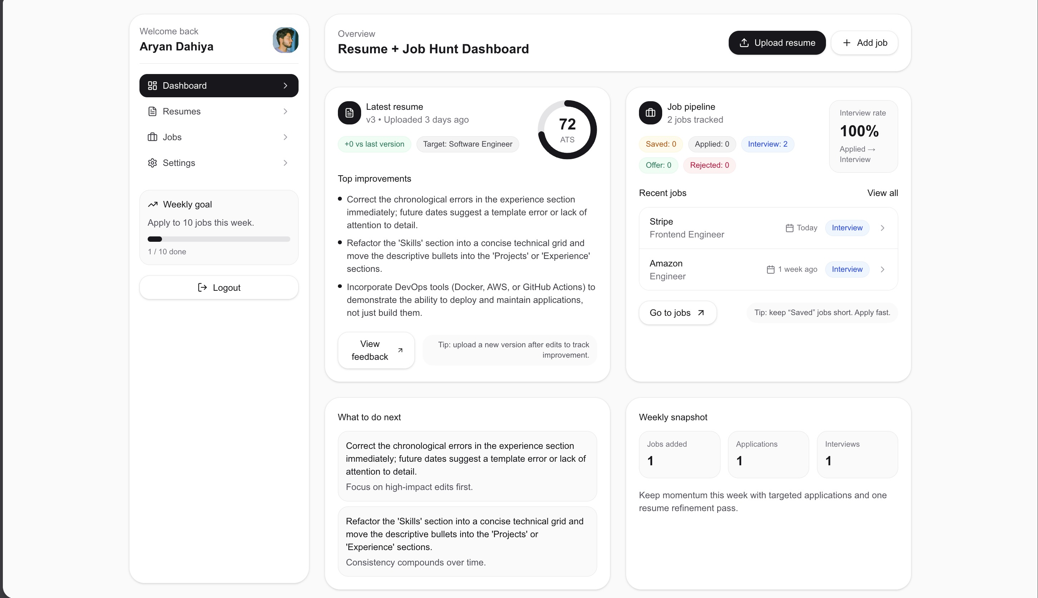1038x598 pixels.
Task: Click the 72 ATS score ring
Action: point(567,130)
